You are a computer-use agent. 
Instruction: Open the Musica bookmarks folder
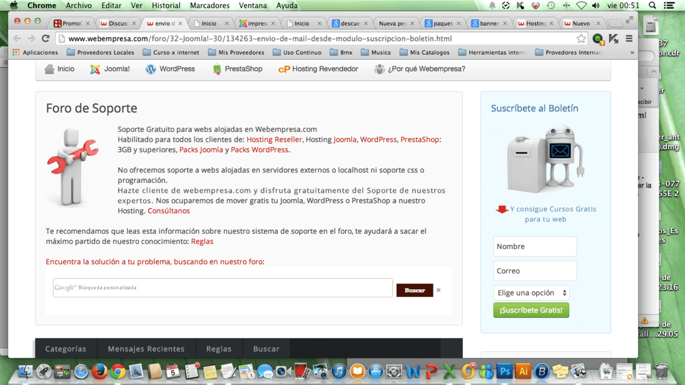[x=376, y=52]
